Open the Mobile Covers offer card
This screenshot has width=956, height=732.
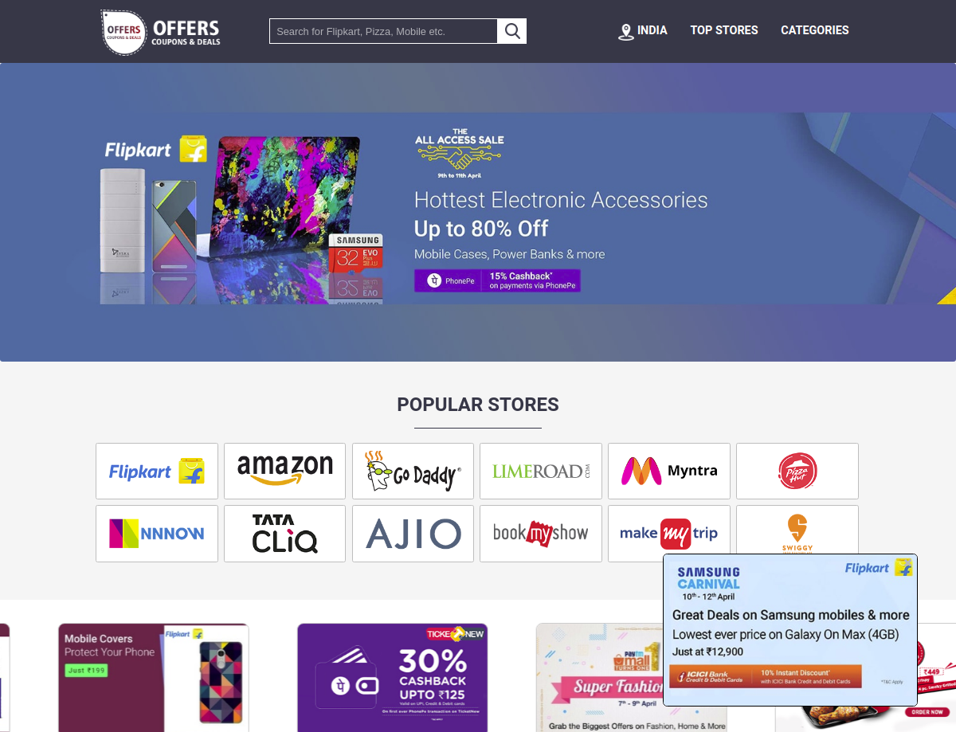154,678
